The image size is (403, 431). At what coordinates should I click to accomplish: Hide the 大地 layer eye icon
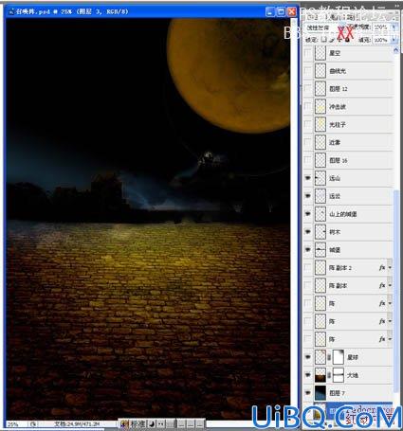tap(307, 375)
